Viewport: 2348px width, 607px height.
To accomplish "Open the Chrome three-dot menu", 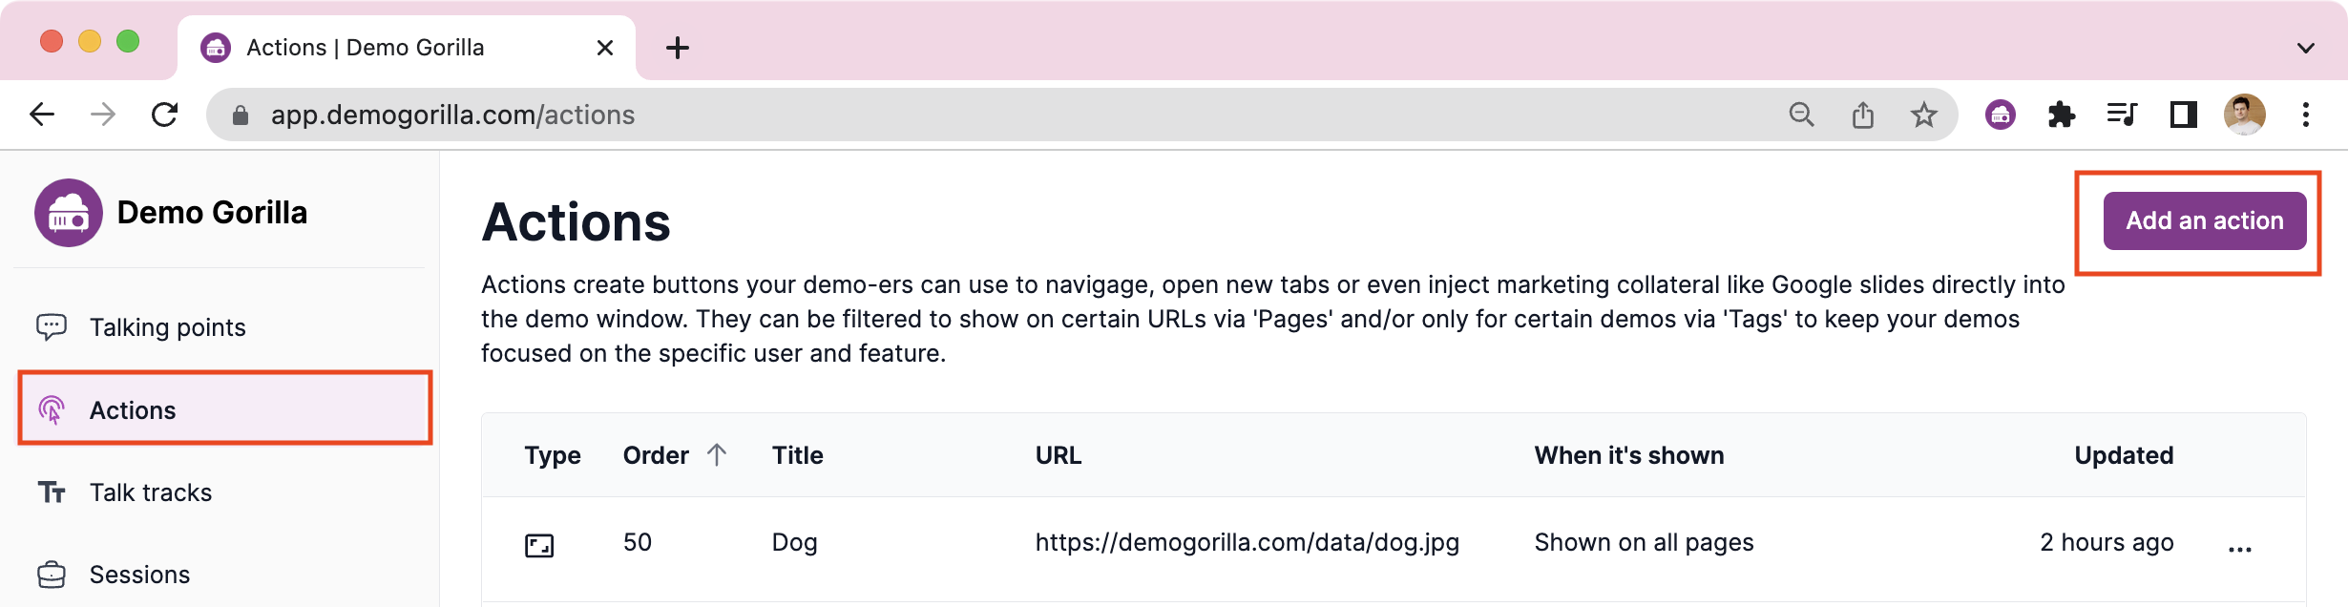I will [2306, 115].
